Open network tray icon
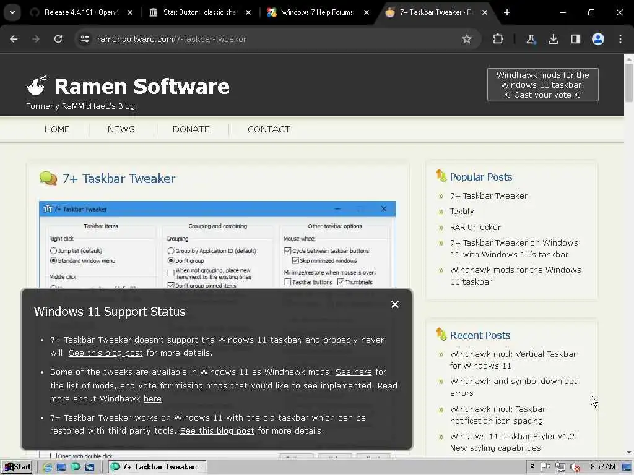This screenshot has height=475, width=634. click(x=560, y=468)
